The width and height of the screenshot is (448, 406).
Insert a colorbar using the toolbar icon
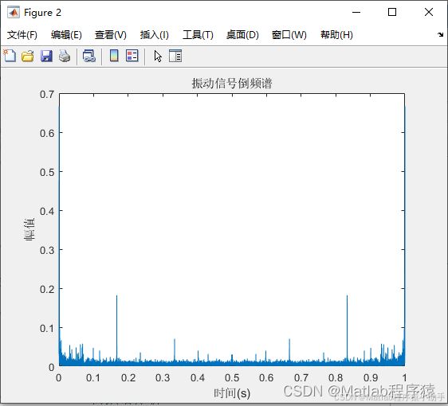[114, 56]
